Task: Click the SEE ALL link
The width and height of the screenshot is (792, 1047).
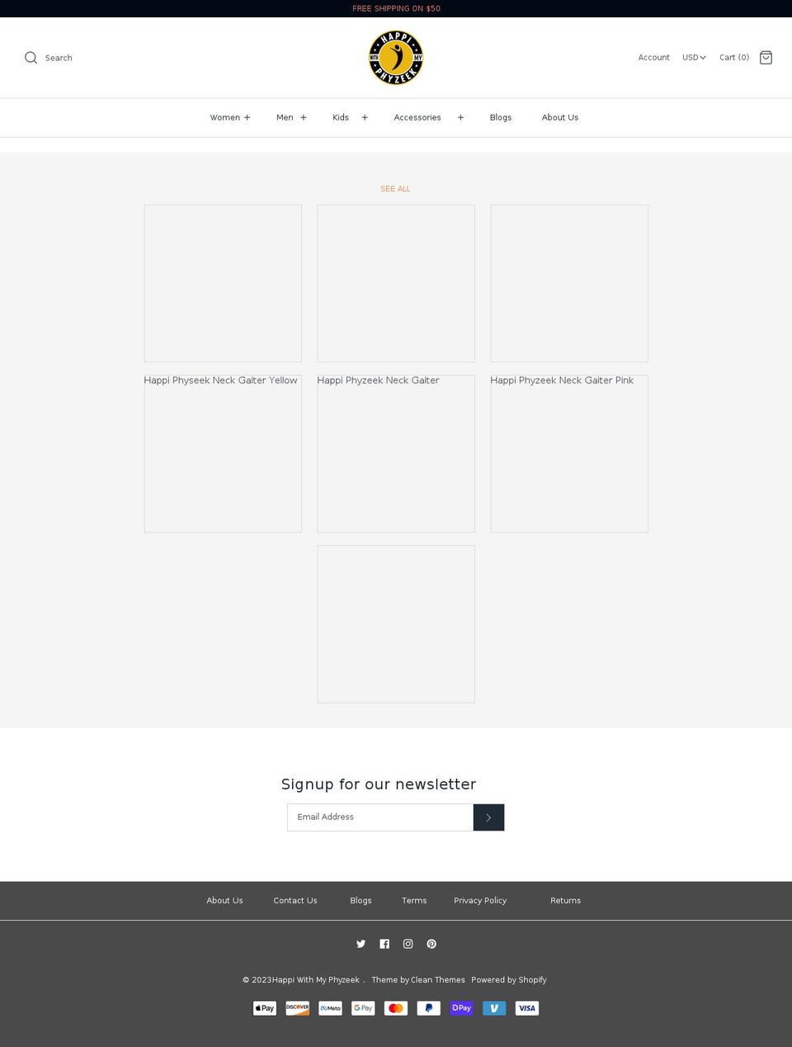Action: [395, 189]
